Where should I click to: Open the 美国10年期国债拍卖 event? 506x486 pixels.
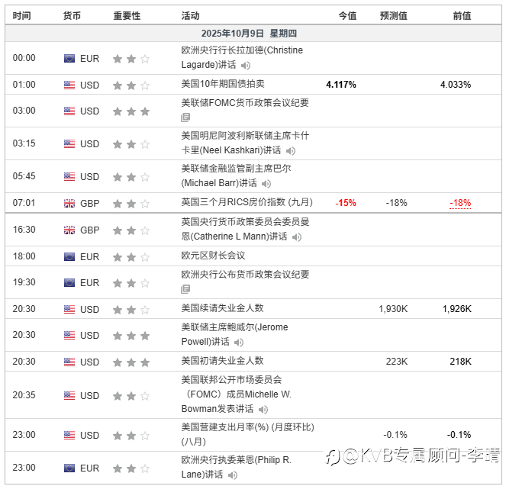223,84
